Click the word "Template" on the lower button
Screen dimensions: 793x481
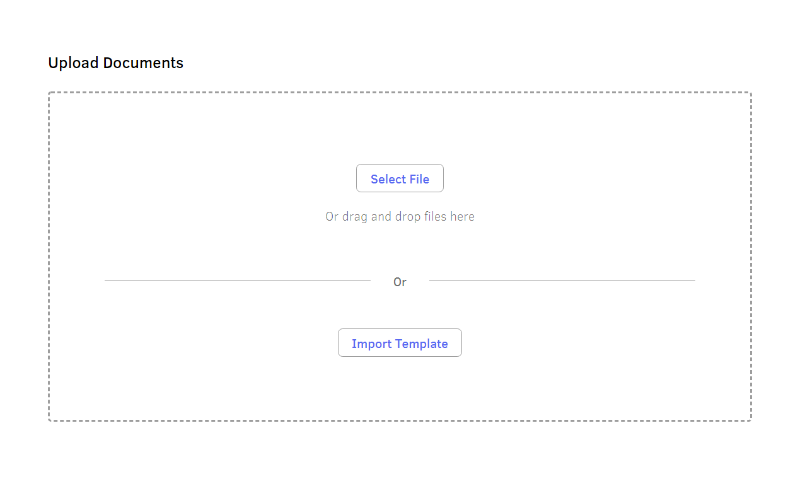click(421, 344)
